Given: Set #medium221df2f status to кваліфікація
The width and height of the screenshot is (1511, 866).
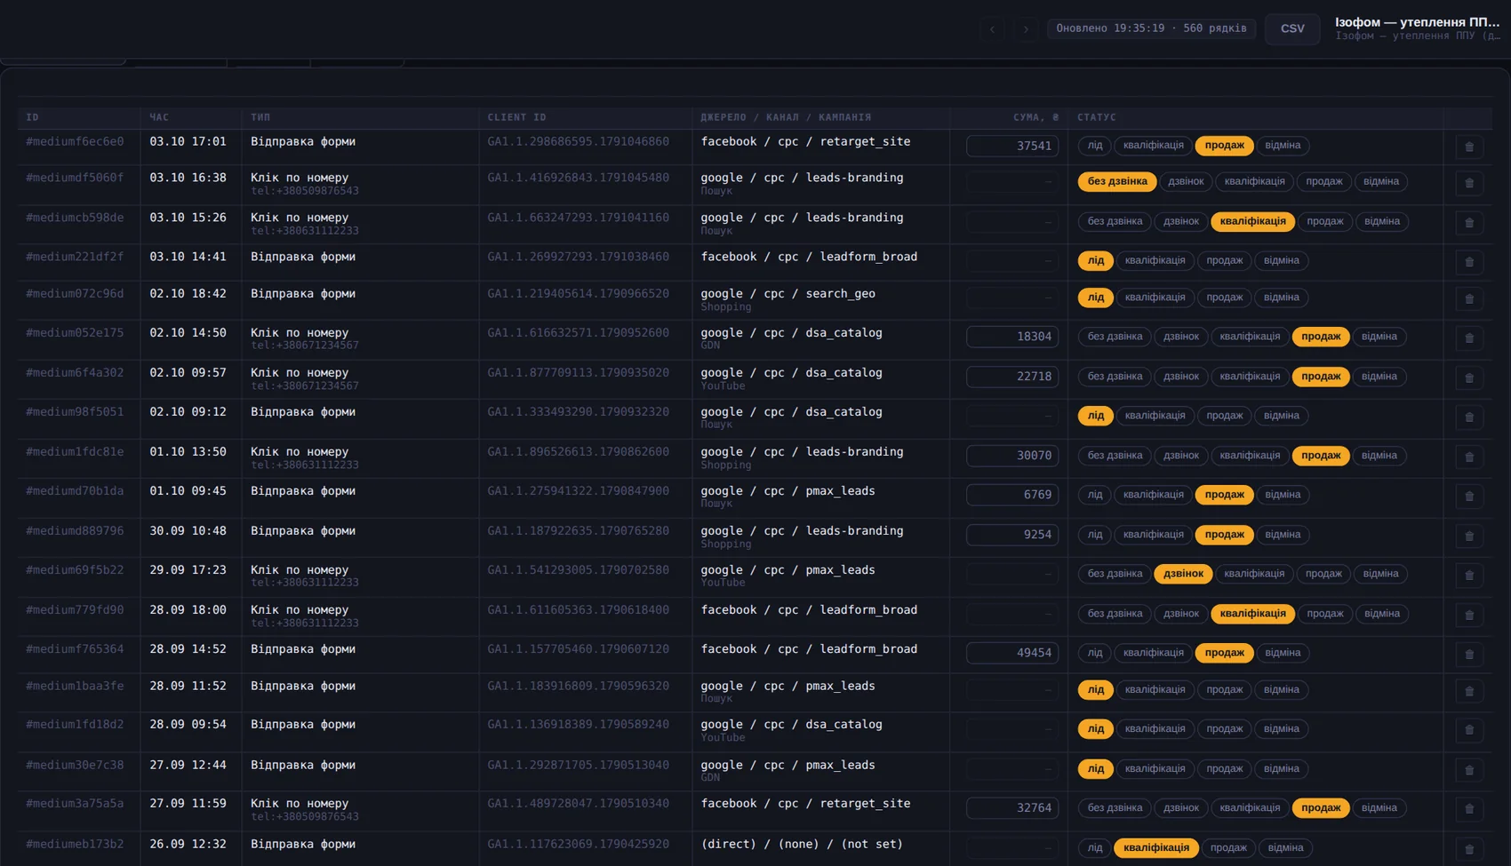Looking at the screenshot, I should (1155, 260).
